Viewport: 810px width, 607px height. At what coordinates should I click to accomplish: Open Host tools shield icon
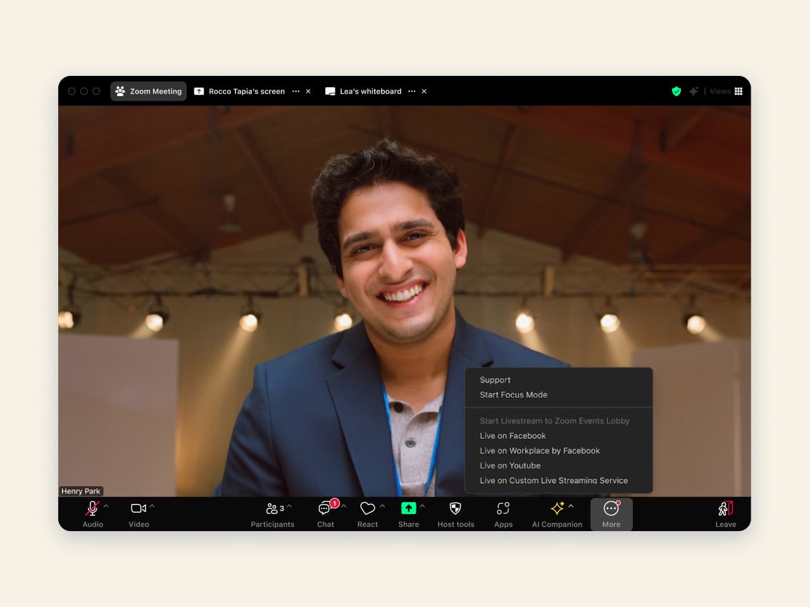click(x=455, y=509)
